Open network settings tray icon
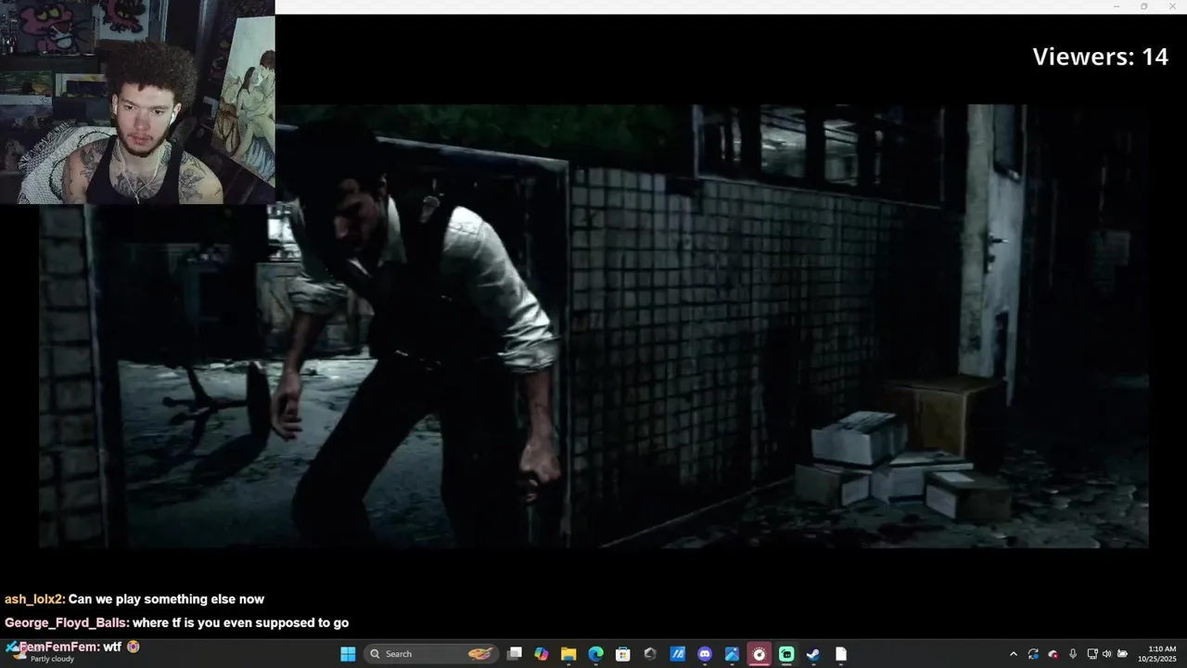The image size is (1187, 668). (x=1092, y=654)
